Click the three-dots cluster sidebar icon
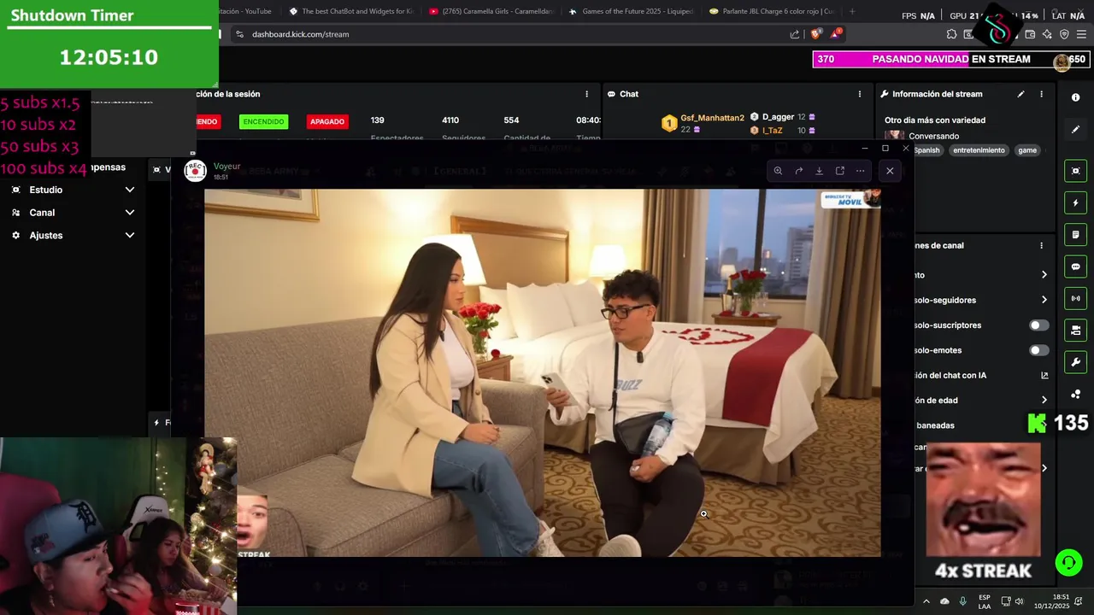Image resolution: width=1094 pixels, height=615 pixels. pos(1075,394)
